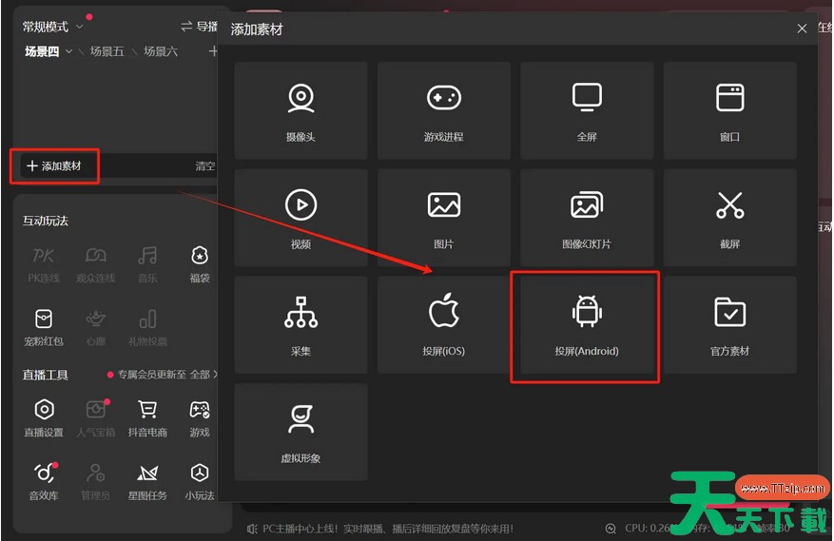
Task: Click the 添加素材 add source button
Action: point(54,166)
